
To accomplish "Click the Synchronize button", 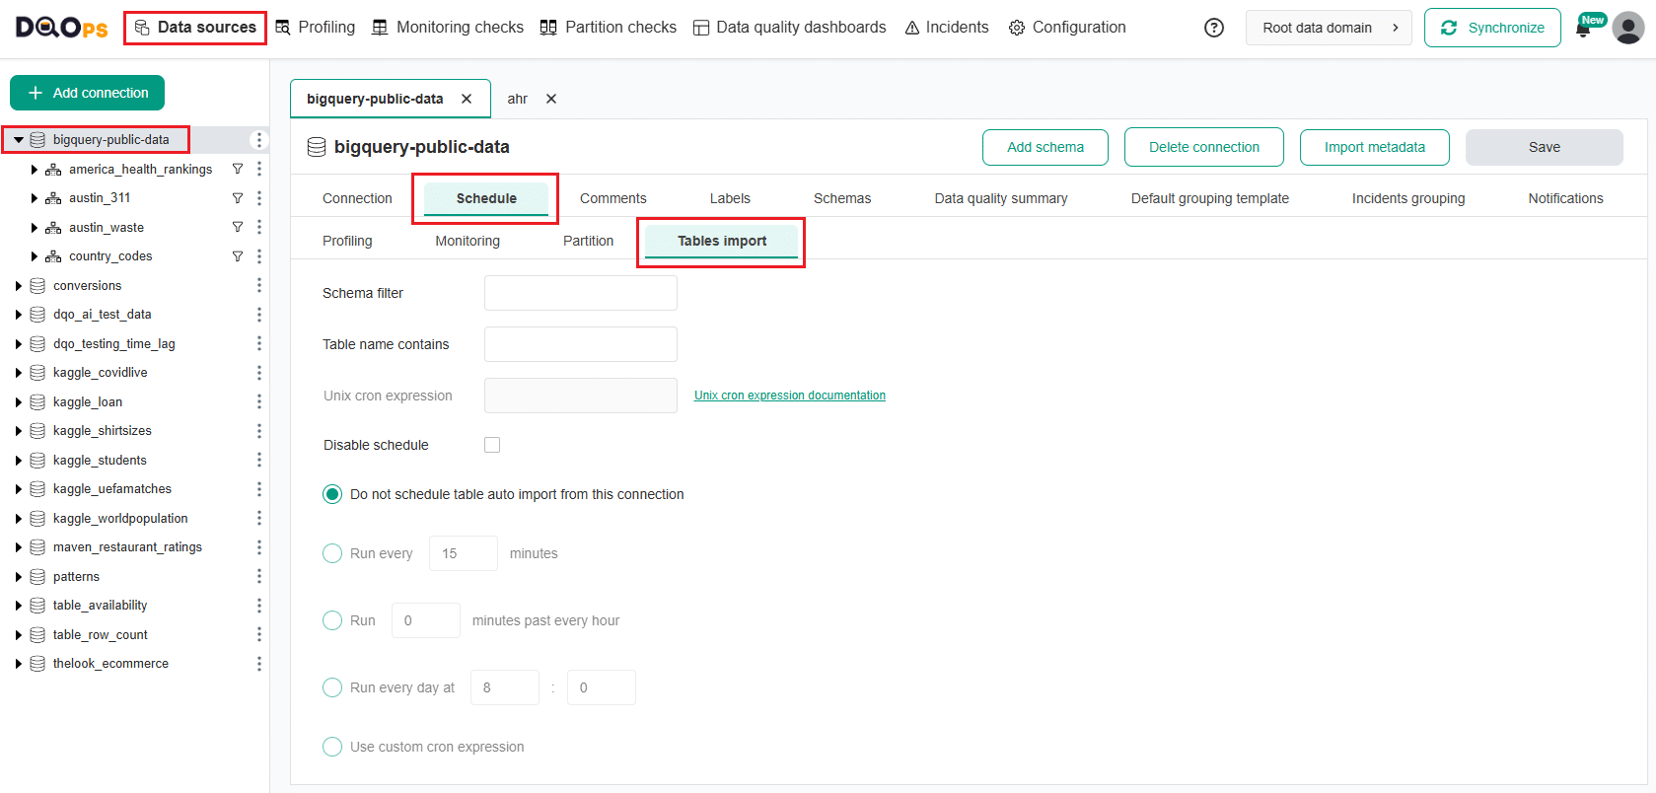I will tap(1492, 28).
